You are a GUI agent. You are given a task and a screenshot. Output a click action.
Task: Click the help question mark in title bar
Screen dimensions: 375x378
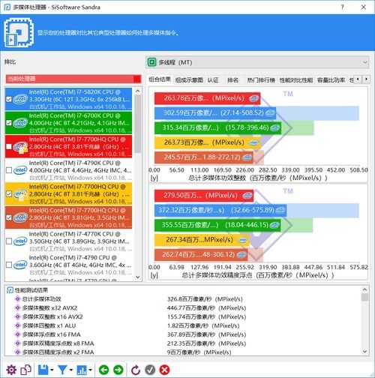coord(342,7)
